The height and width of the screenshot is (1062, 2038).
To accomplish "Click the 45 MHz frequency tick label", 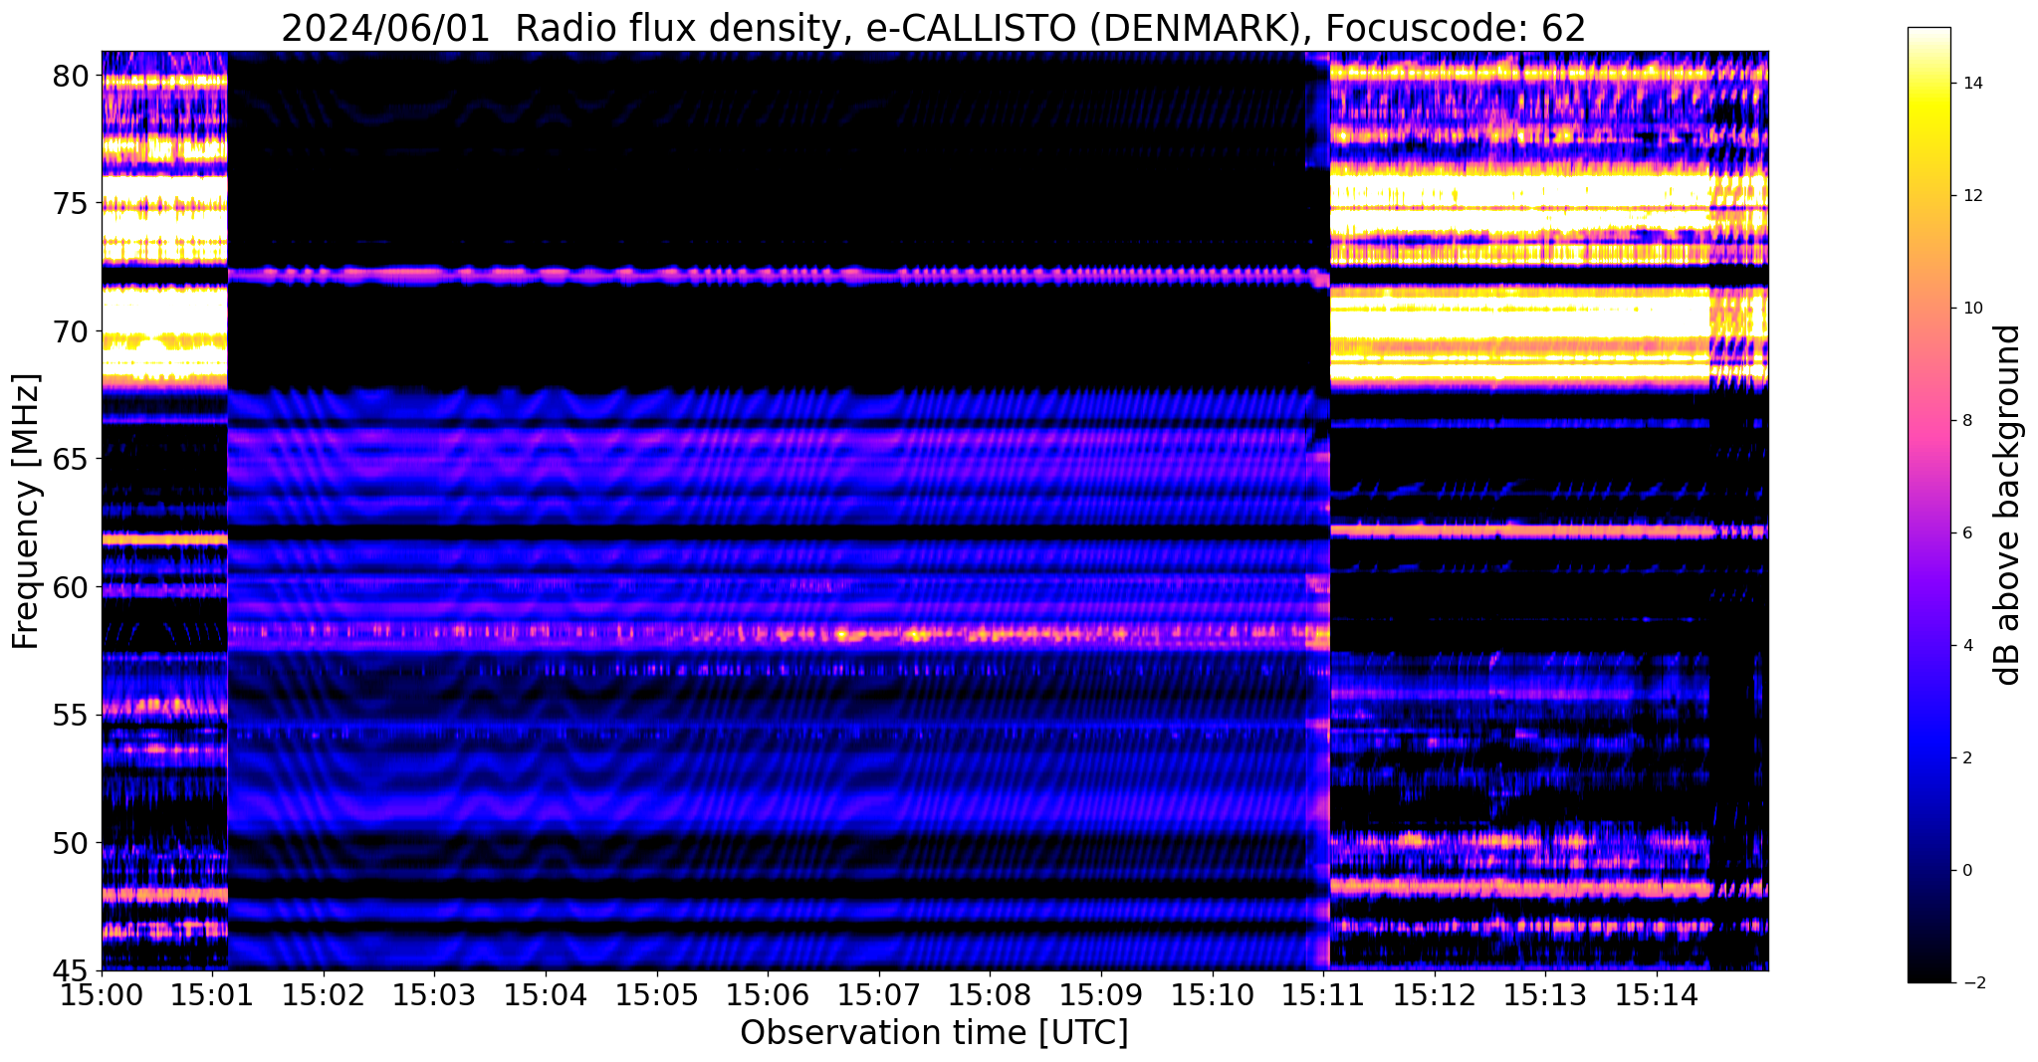I will click(72, 970).
